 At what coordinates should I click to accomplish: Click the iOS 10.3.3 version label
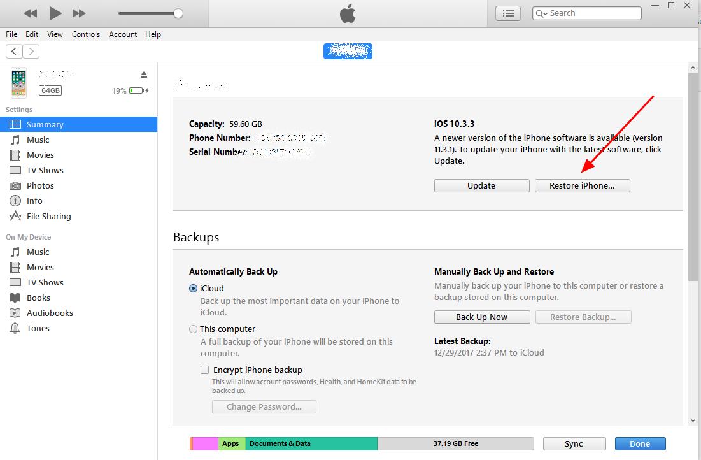(454, 124)
